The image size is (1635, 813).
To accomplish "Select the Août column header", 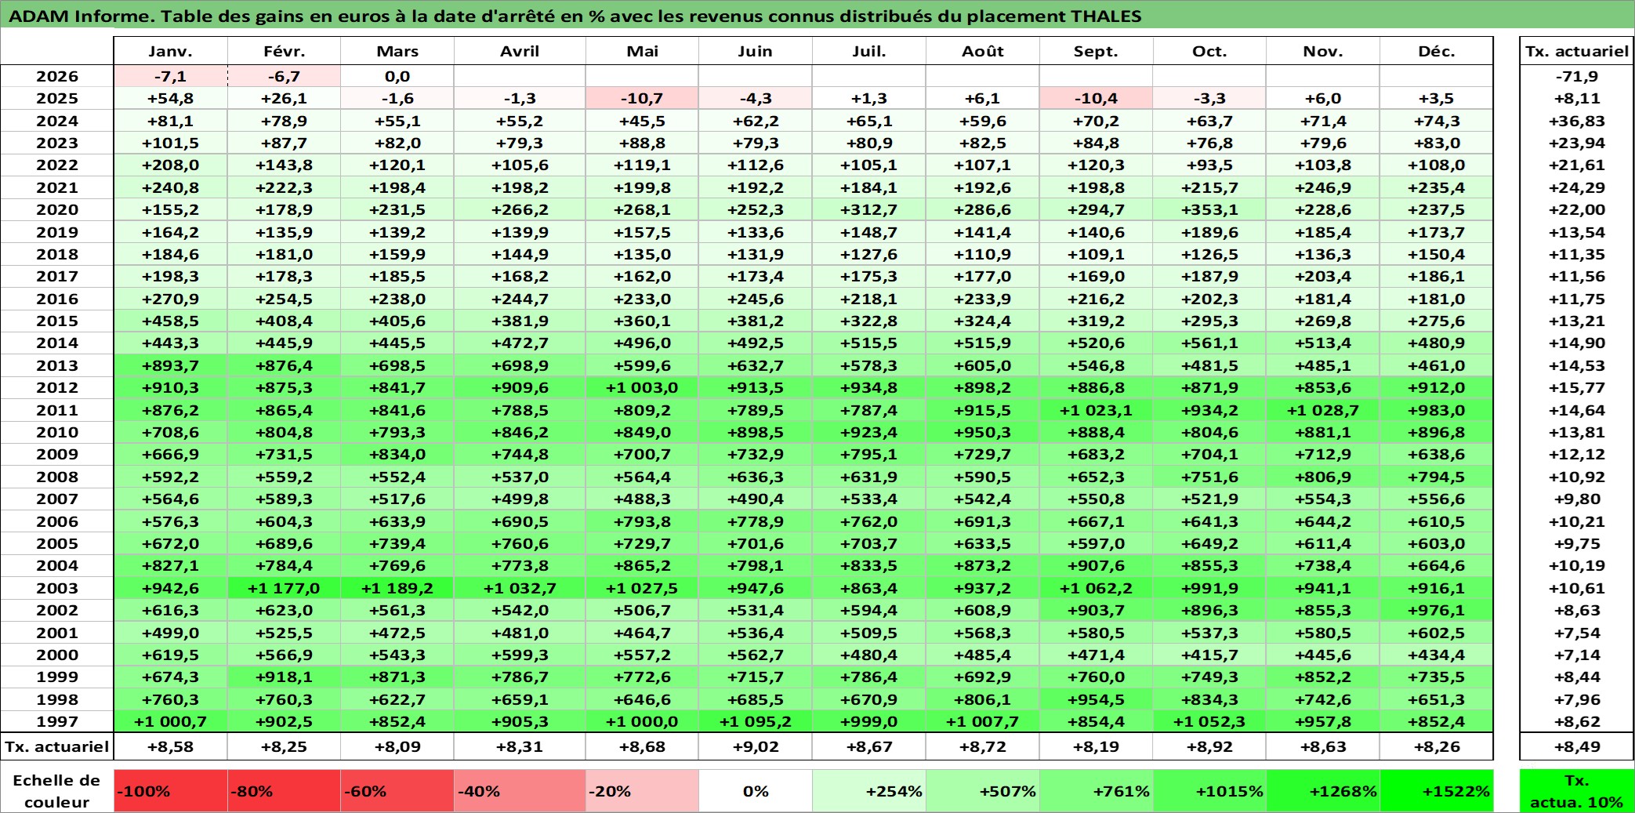I will (983, 51).
